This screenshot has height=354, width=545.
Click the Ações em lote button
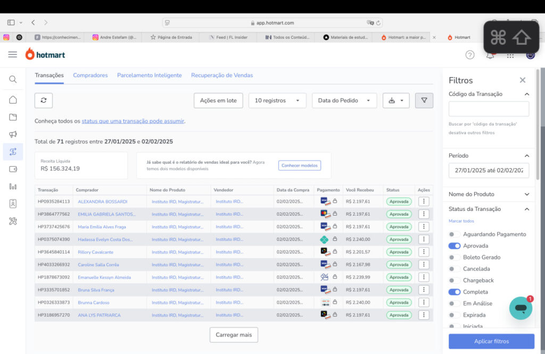(x=218, y=101)
